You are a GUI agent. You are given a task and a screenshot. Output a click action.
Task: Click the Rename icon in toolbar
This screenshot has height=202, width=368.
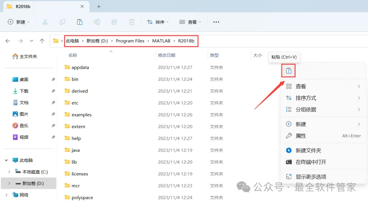[97, 22]
